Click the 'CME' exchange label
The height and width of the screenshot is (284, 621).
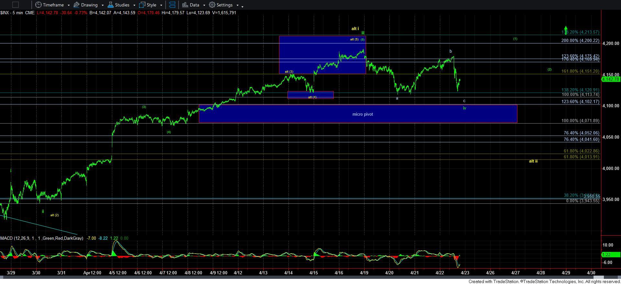tap(30, 13)
